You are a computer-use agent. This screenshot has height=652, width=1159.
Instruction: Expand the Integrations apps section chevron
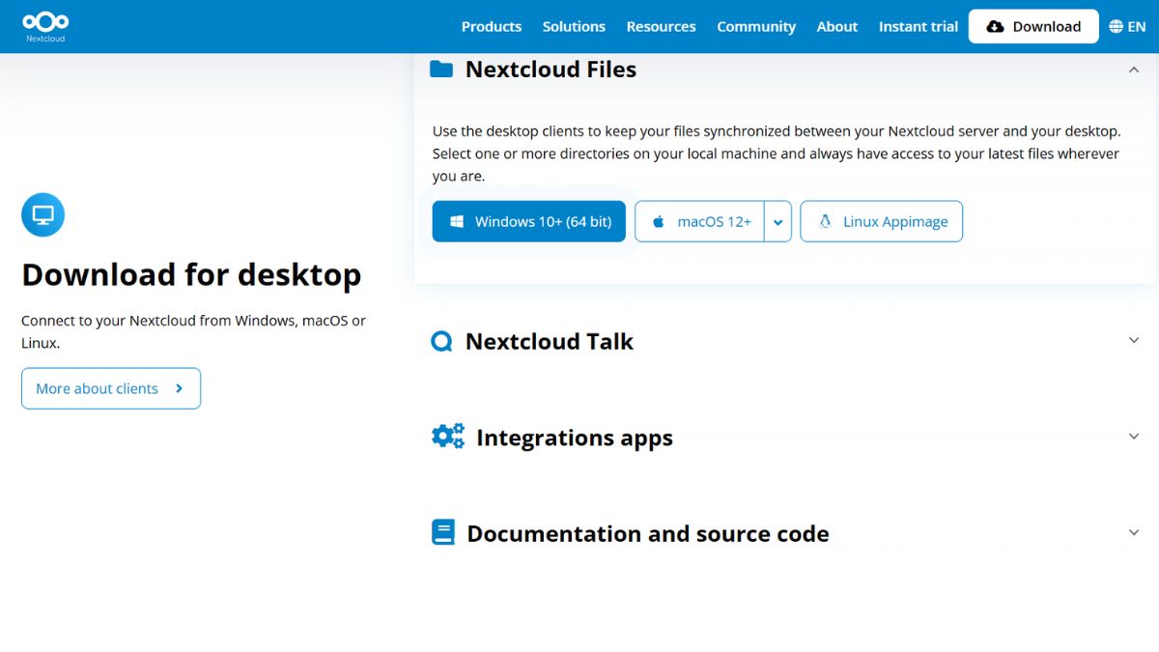coord(1134,437)
